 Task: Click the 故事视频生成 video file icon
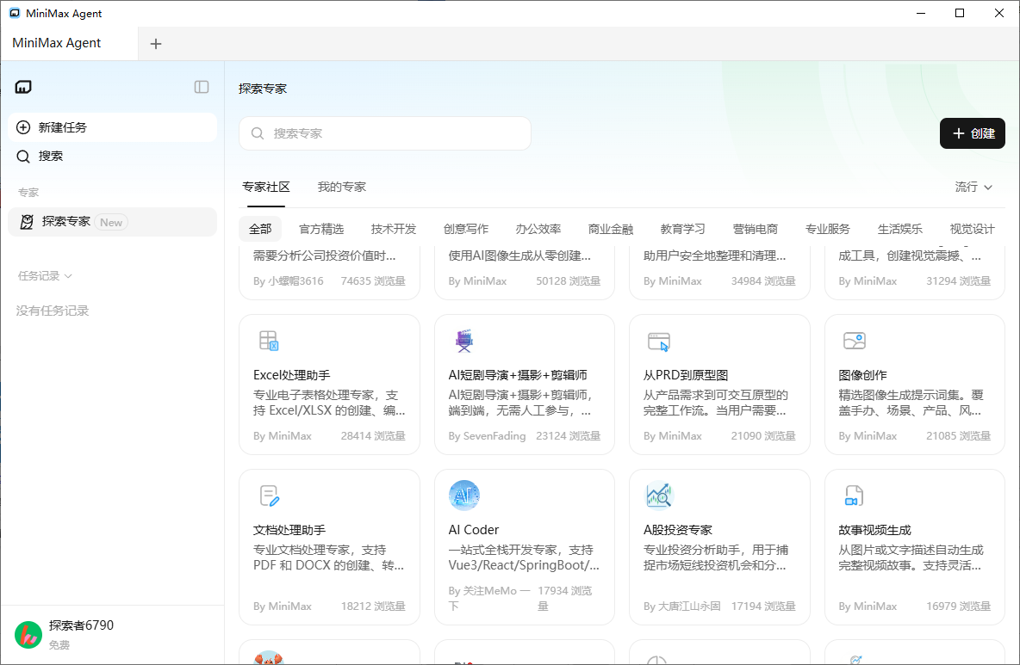pos(854,496)
